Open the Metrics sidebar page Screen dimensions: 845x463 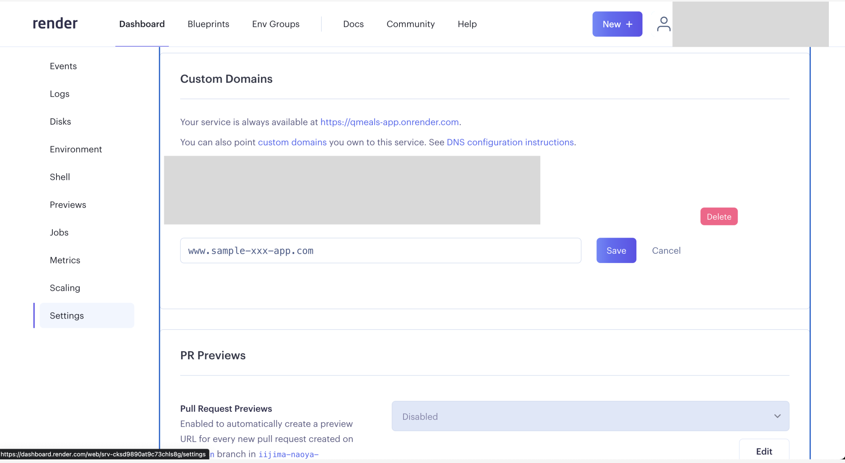[x=65, y=260]
